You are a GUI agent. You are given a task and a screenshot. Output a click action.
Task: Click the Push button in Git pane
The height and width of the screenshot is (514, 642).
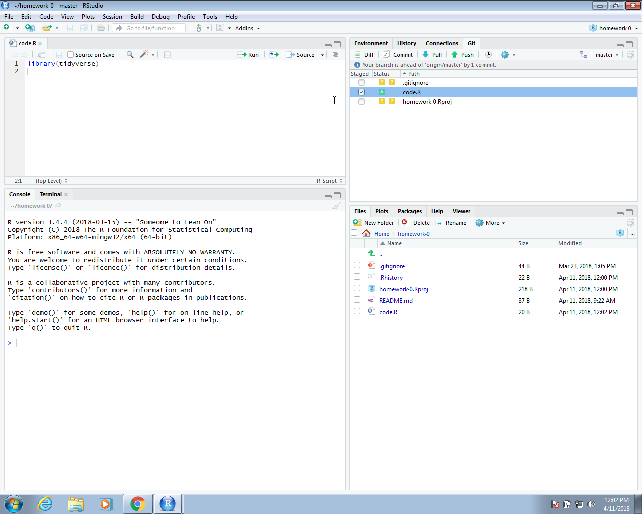pos(462,55)
